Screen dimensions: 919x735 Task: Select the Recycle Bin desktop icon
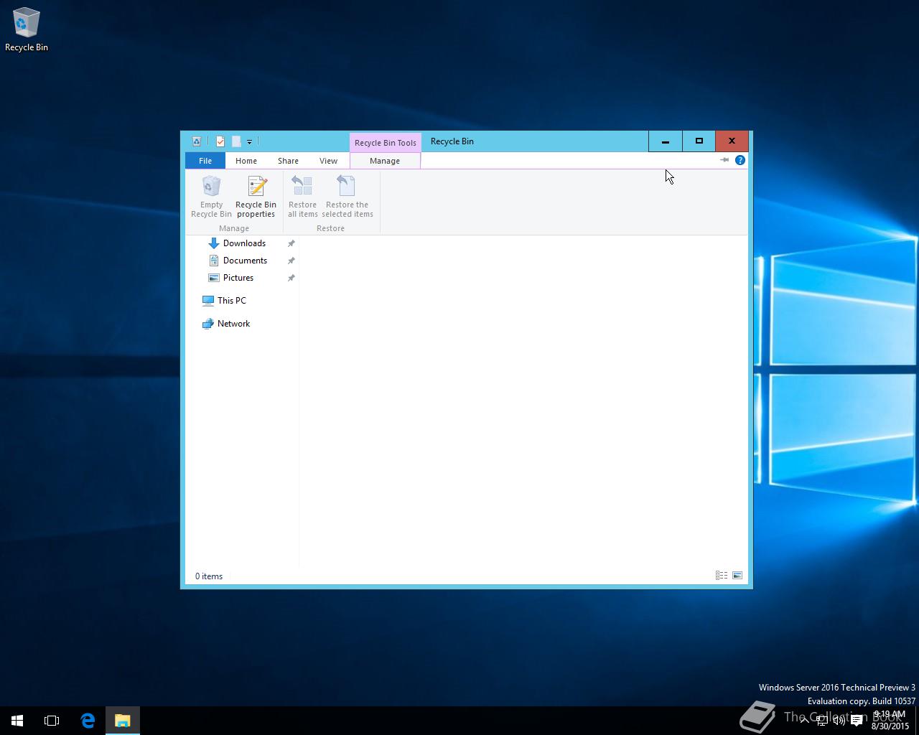(x=27, y=29)
